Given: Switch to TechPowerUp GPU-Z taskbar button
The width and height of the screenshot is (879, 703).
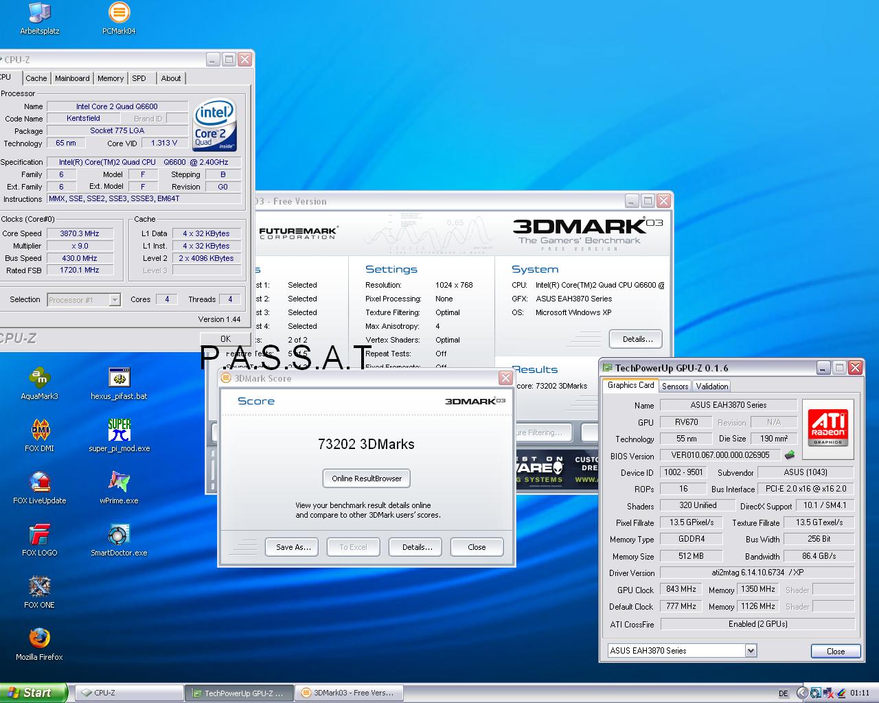Looking at the screenshot, I should tap(239, 693).
